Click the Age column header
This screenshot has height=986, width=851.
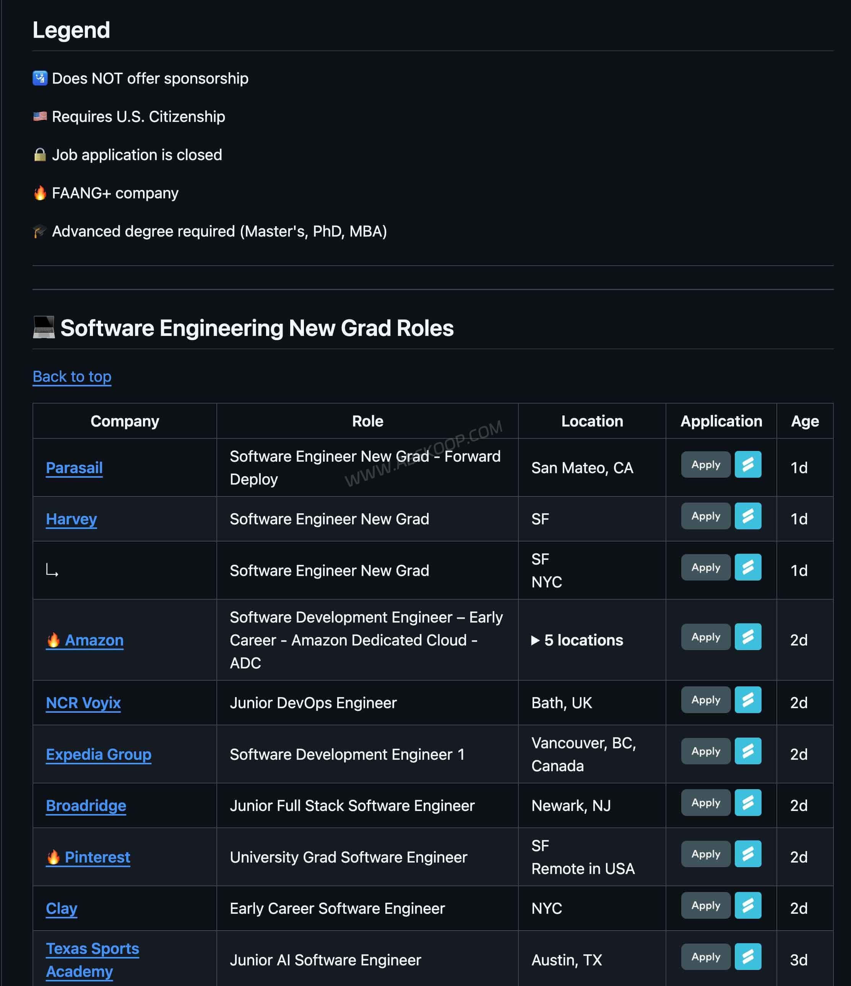click(805, 421)
